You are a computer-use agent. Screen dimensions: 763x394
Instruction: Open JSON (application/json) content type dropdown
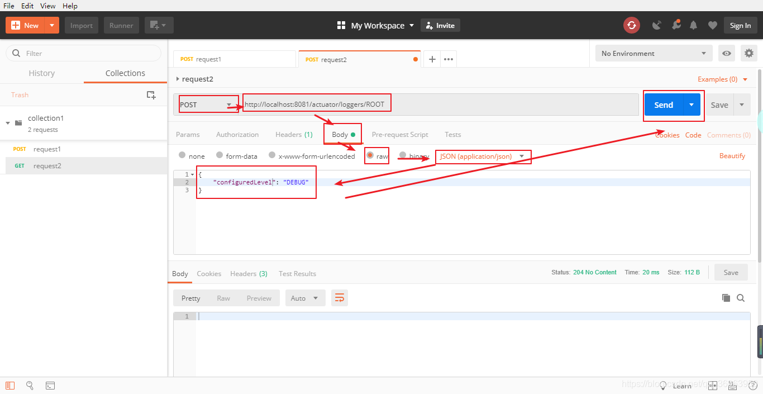tap(482, 156)
